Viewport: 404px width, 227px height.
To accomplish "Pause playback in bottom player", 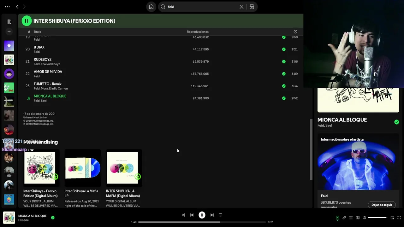I will (x=202, y=215).
